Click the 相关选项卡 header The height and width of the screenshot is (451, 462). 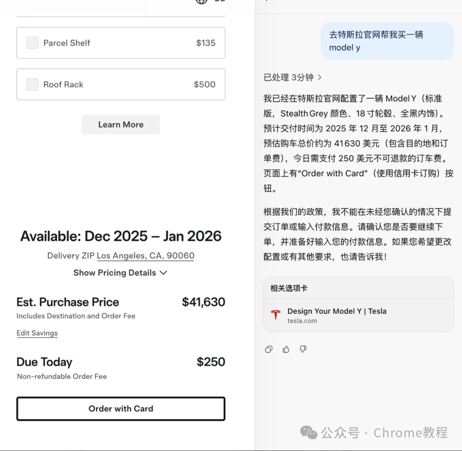click(x=289, y=288)
